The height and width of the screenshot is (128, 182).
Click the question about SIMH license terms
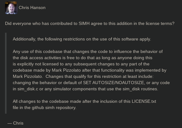[x=90, y=24]
